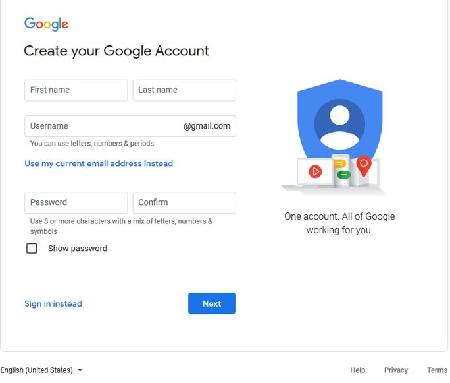Click the red map pin icon
The image size is (450, 383).
[364, 166]
